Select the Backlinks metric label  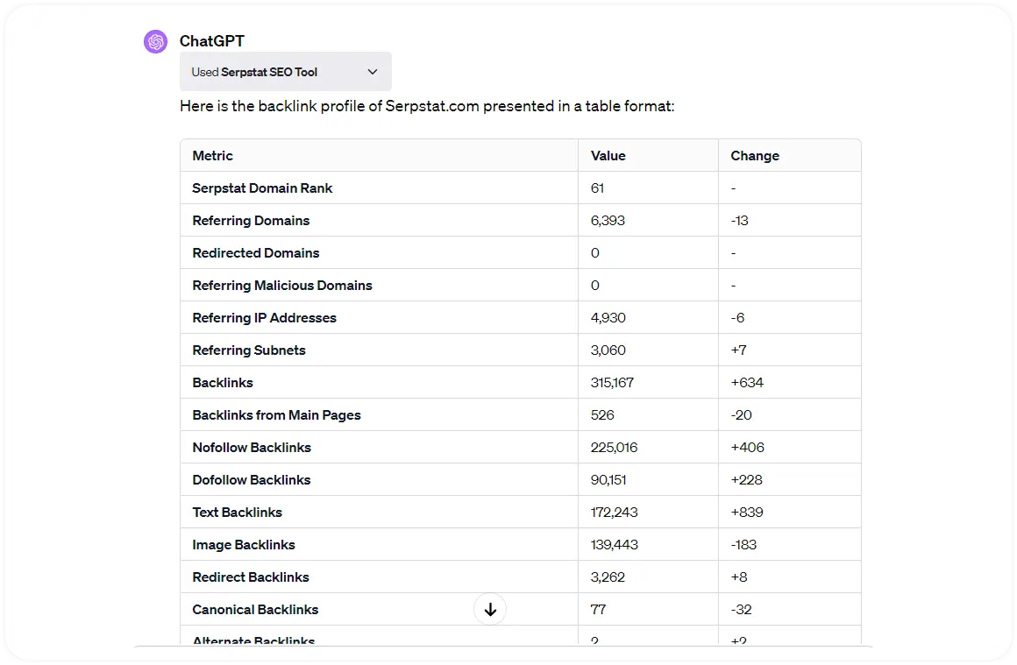coord(223,382)
